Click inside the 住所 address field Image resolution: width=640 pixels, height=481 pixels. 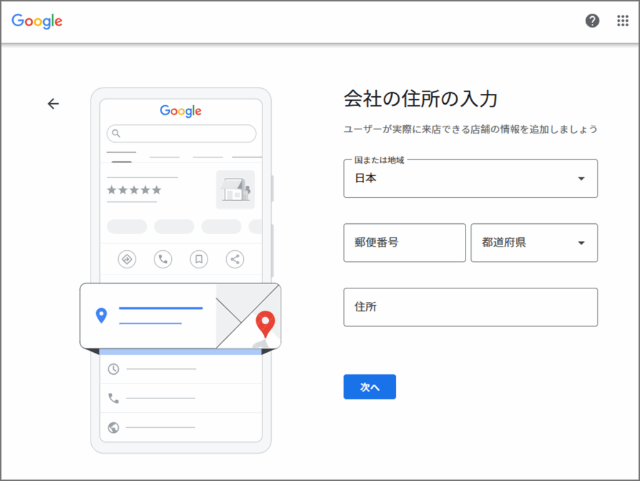[470, 306]
